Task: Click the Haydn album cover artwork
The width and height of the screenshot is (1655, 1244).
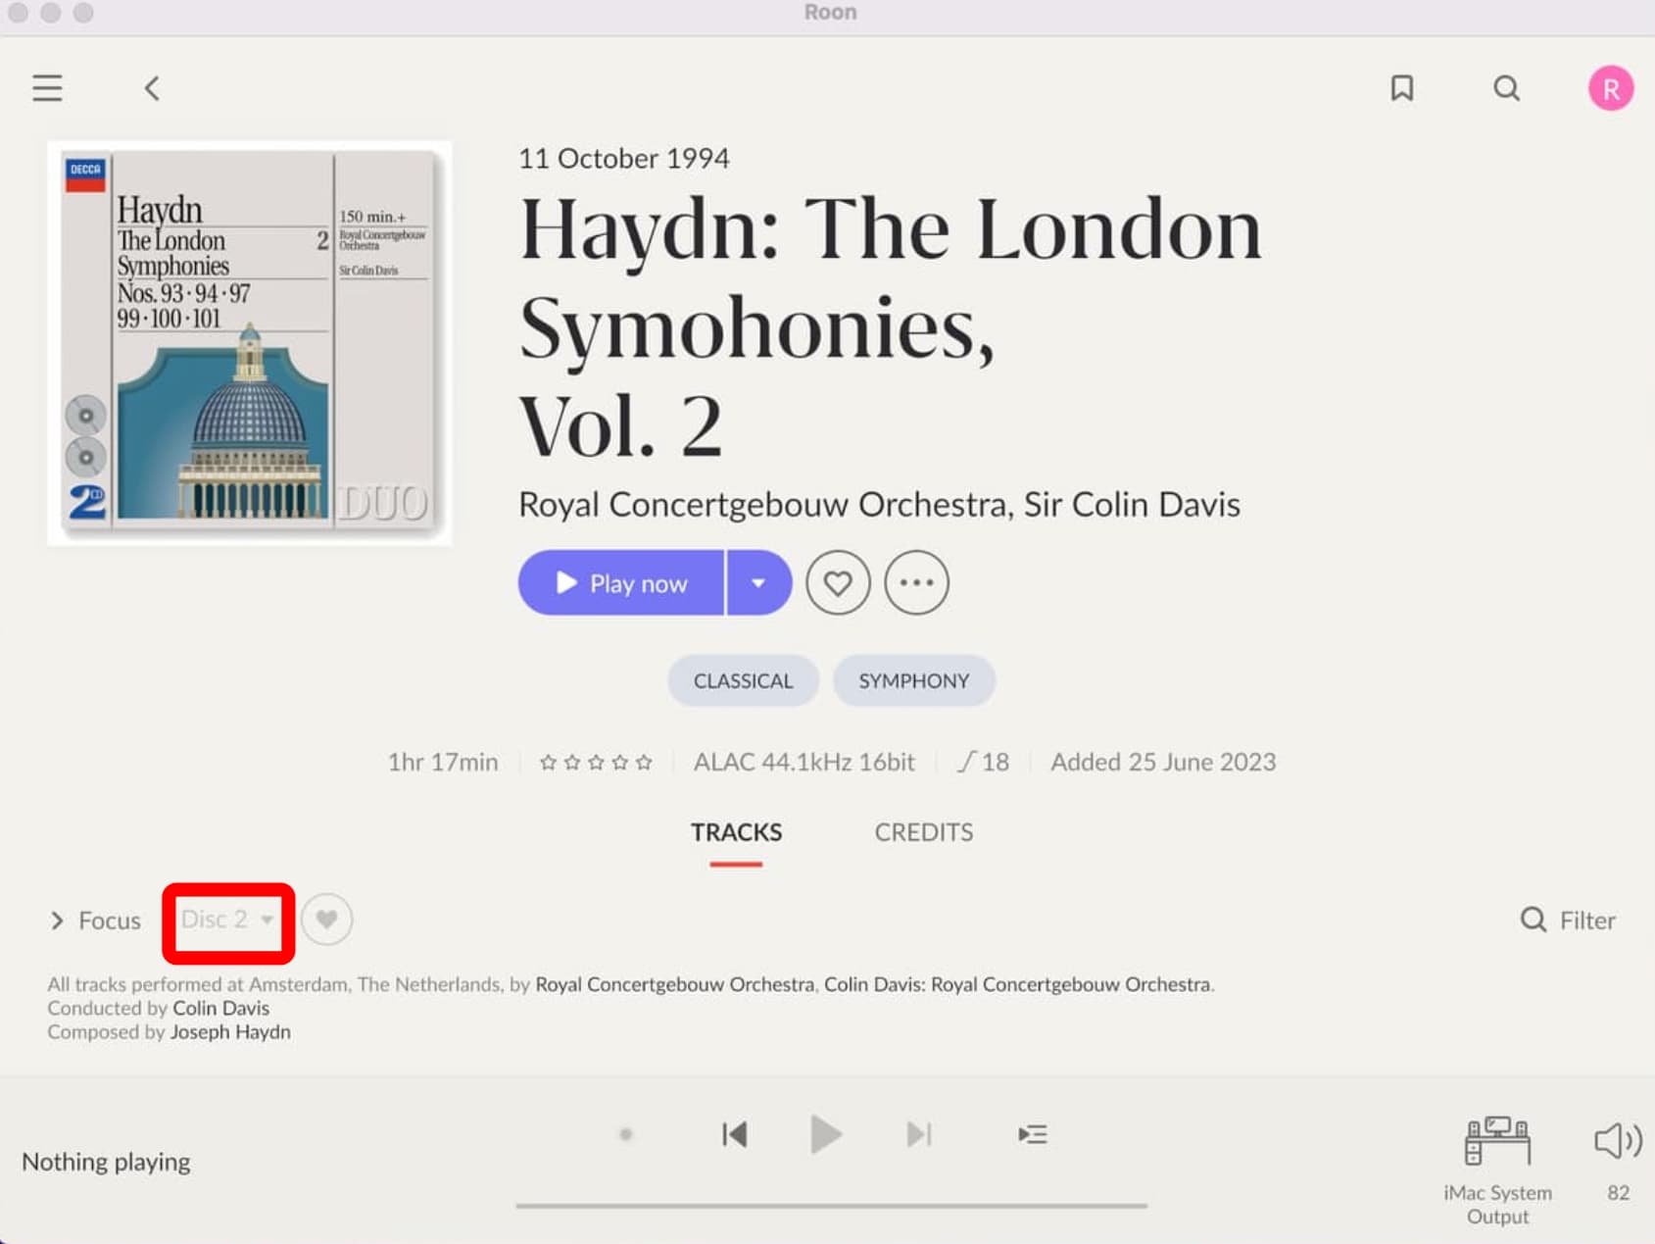Action: (x=250, y=343)
